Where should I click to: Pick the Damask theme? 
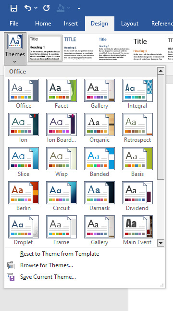(99, 196)
